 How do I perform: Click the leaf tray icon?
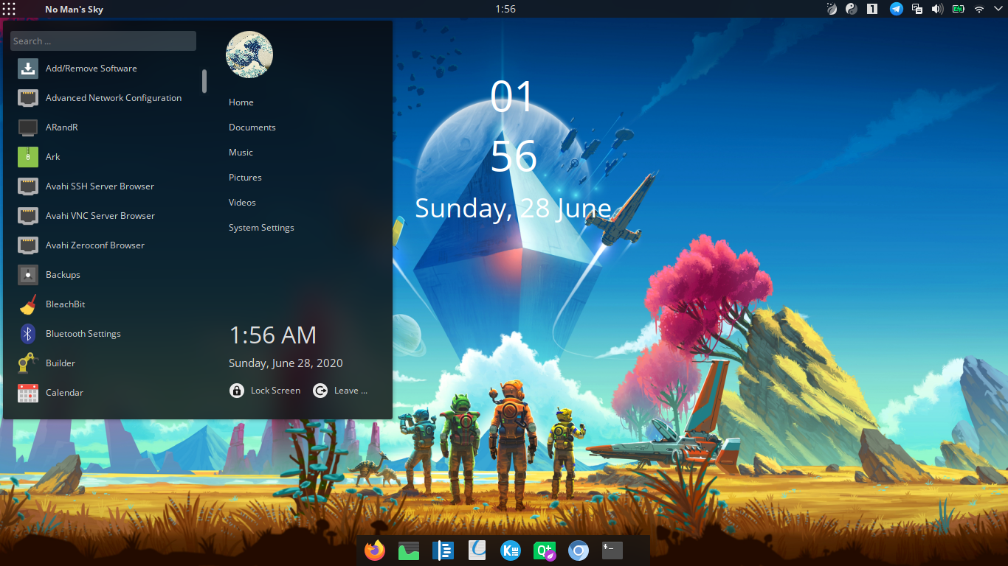pyautogui.click(x=832, y=9)
